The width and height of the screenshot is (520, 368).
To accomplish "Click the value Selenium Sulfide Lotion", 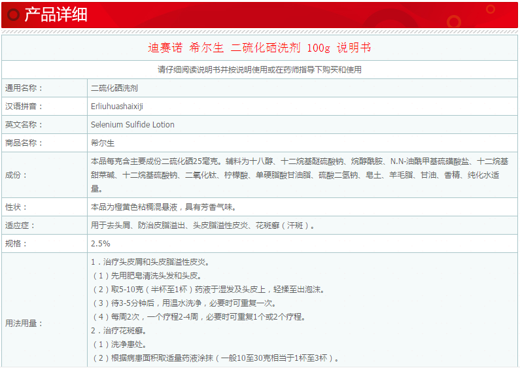I will click(x=133, y=125).
